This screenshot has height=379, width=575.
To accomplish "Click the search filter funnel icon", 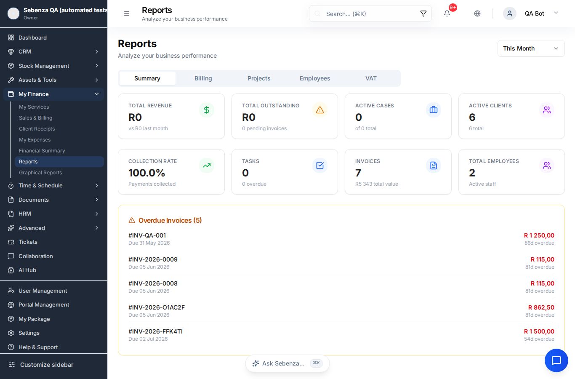I will 423,13.
